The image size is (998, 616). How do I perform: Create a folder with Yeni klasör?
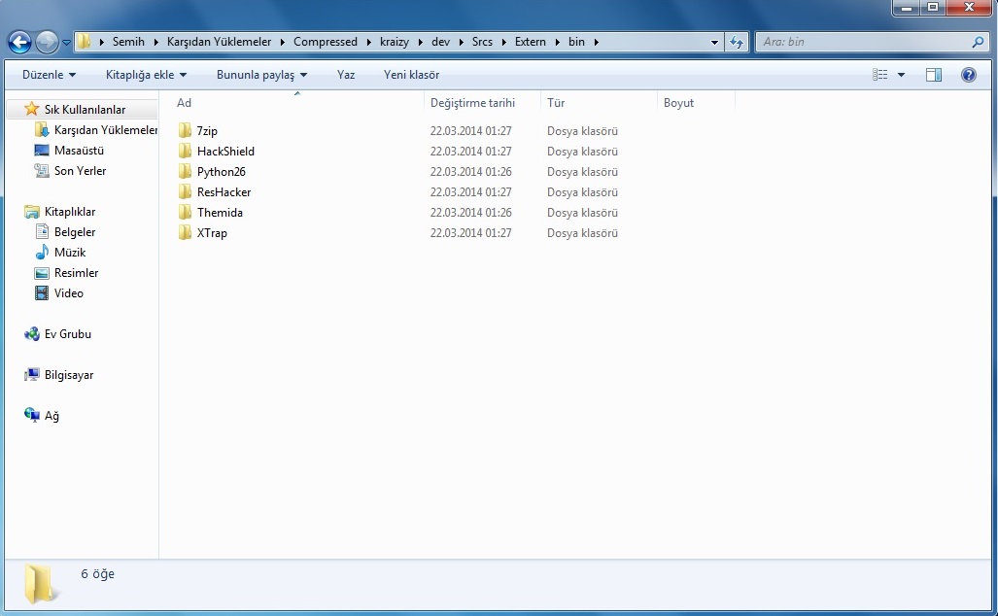[411, 75]
